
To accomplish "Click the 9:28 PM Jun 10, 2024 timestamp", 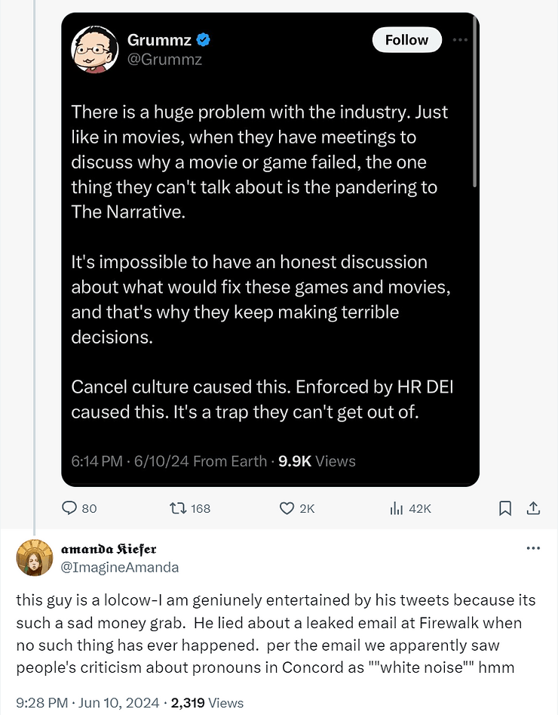I will (x=85, y=702).
